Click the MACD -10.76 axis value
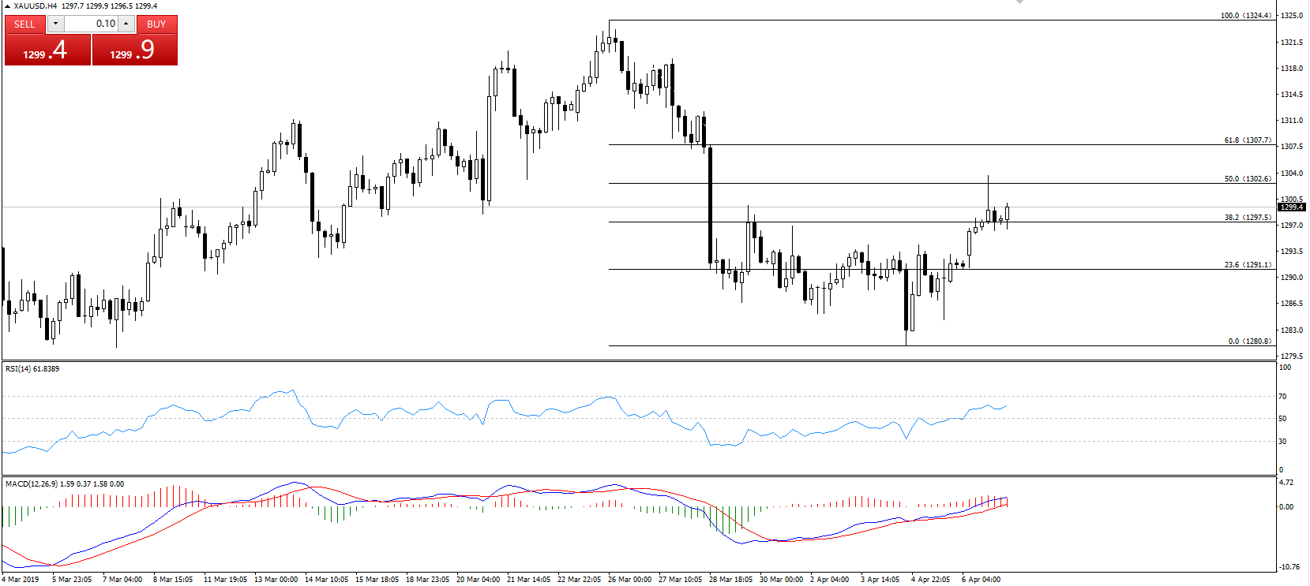This screenshot has height=586, width=1310. (1289, 566)
